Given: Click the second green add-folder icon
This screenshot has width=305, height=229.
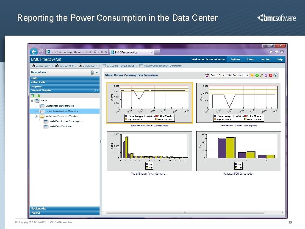Looking at the screenshot, I should [x=38, y=95].
